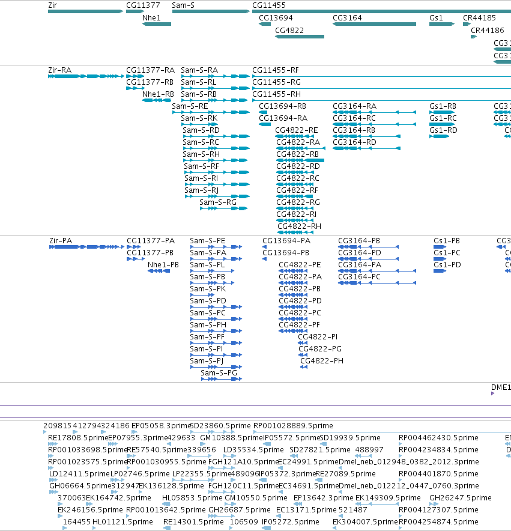Image resolution: width=511 pixels, height=531 pixels.
Task: Select protein CG3164-PC
Action: (x=359, y=277)
